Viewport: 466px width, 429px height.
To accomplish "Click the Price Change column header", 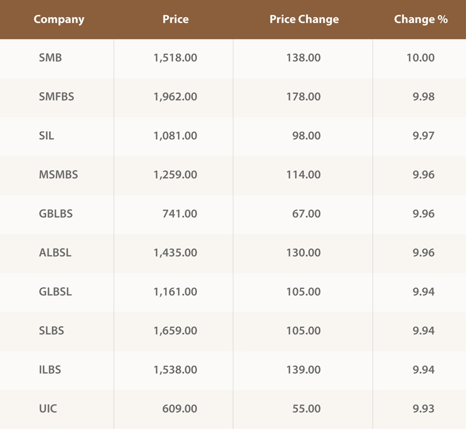I will pyautogui.click(x=304, y=20).
